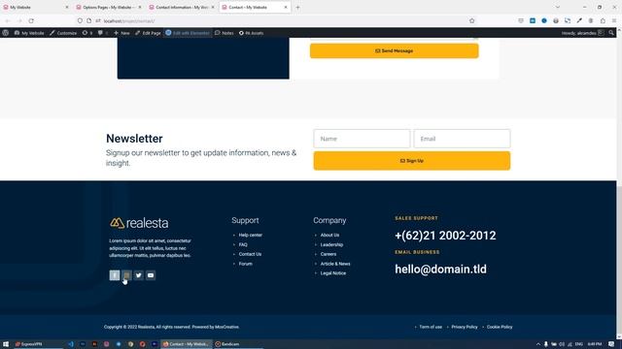The image size is (622, 349).
Task: Open the New content menu in admin bar
Action: click(x=121, y=33)
